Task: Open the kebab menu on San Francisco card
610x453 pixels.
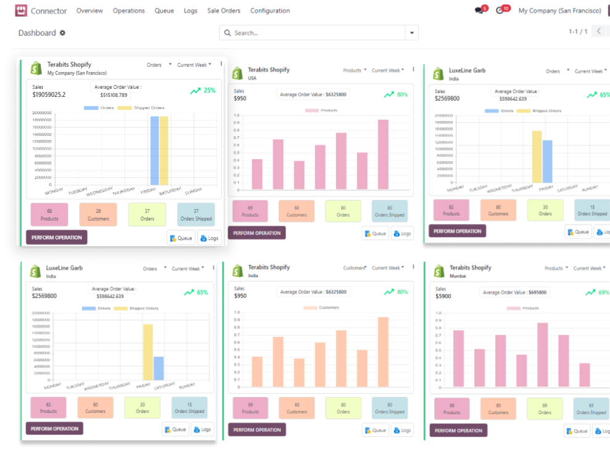Action: [x=221, y=64]
